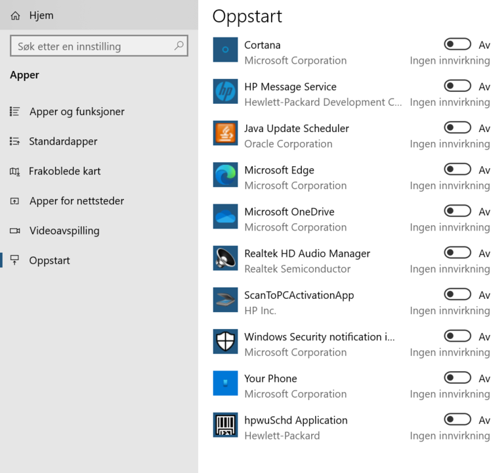The image size is (504, 473).
Task: Toggle Realtek HD Audio Manager switch
Action: tap(457, 252)
